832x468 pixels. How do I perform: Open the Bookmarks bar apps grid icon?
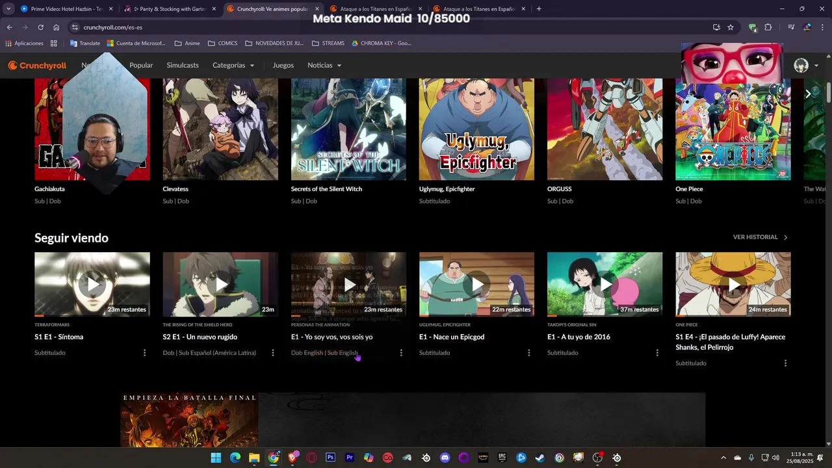tap(54, 44)
